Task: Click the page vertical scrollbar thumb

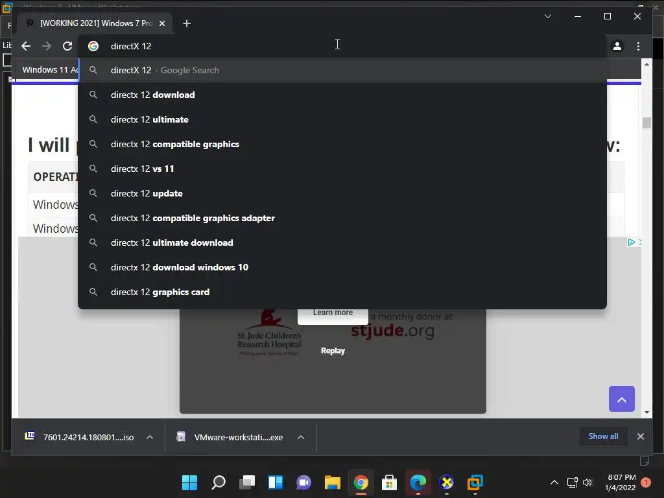Action: click(x=646, y=123)
